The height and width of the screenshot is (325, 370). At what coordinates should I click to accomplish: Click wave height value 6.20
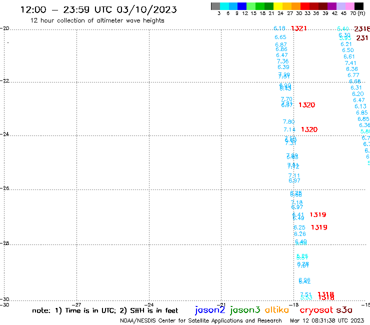click(x=358, y=94)
